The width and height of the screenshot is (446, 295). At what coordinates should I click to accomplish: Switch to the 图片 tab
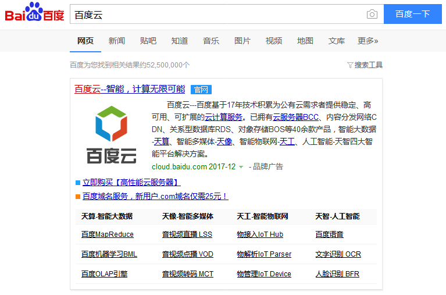(x=242, y=41)
